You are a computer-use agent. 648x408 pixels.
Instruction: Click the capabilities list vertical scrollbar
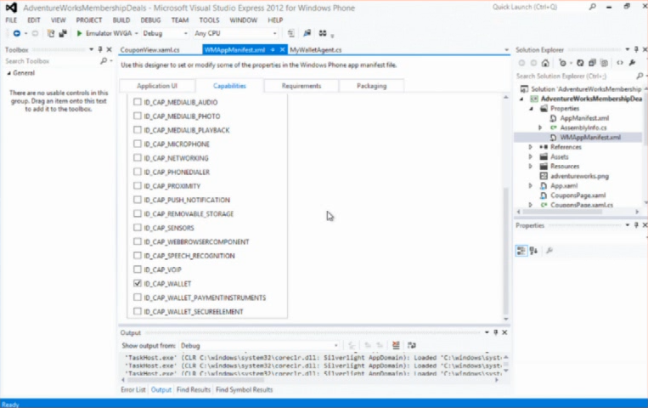pos(506,251)
